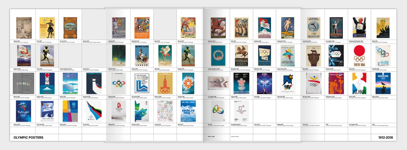View the Sydney 2000 blue poster
Viewport: 407px width, 150px height.
pyautogui.click(x=24, y=111)
